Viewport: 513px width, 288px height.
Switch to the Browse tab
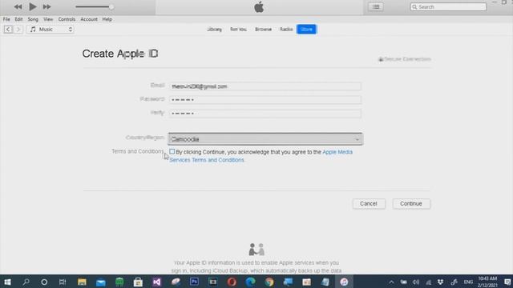pos(264,30)
